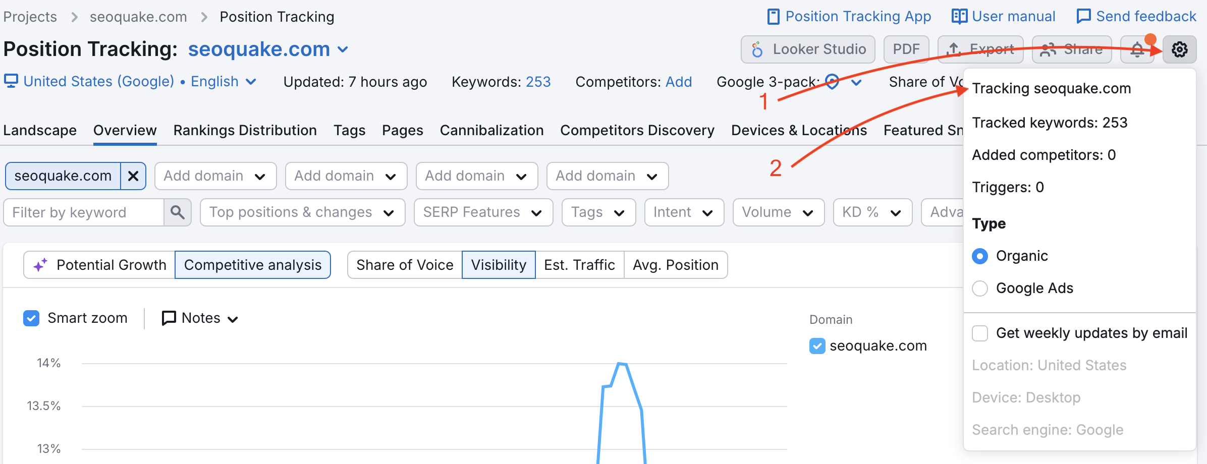
Task: Select the Competitive analysis view
Action: pyautogui.click(x=253, y=265)
